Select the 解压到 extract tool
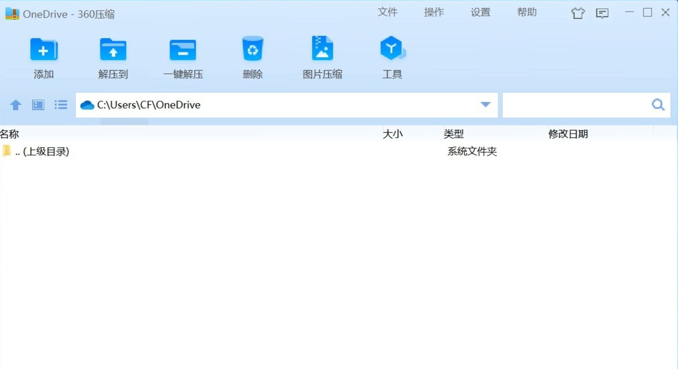Image resolution: width=678 pixels, height=369 pixels. click(x=113, y=56)
